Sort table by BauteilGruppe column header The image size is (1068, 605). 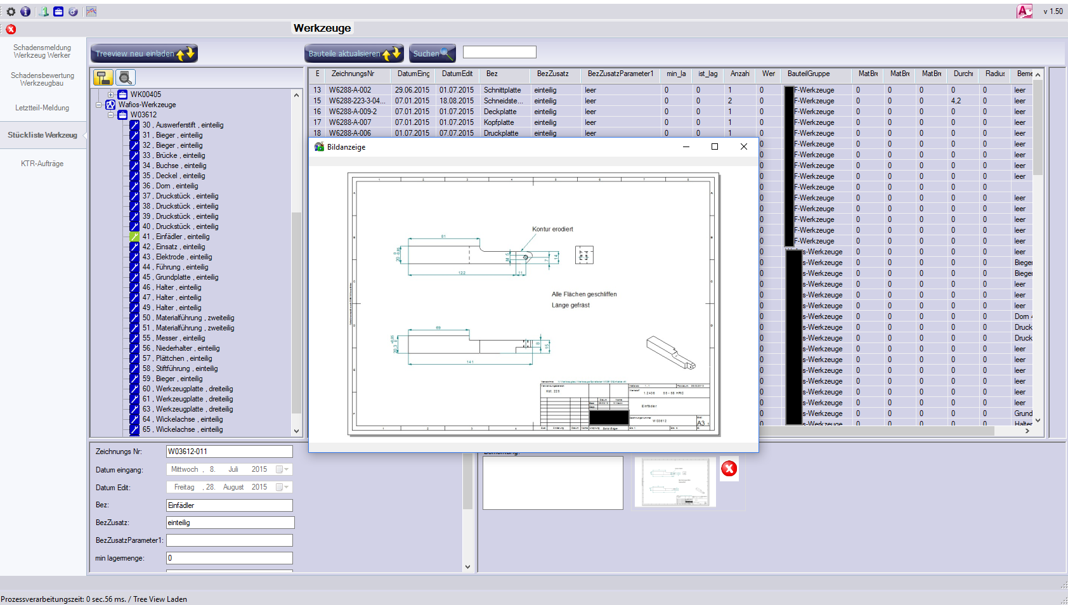816,74
